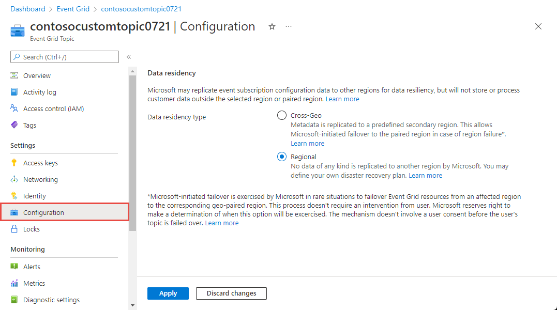Screen dimensions: 557x310
Task: Select the Regional radio button
Action: point(282,157)
